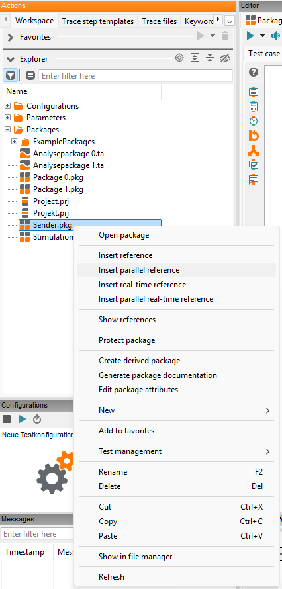The image size is (282, 589).
Task: Expand the Parameters folder node
Action: tap(7, 118)
